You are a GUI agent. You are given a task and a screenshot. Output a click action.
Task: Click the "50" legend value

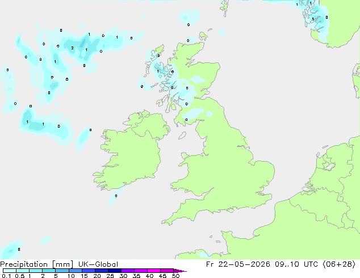[175, 276]
